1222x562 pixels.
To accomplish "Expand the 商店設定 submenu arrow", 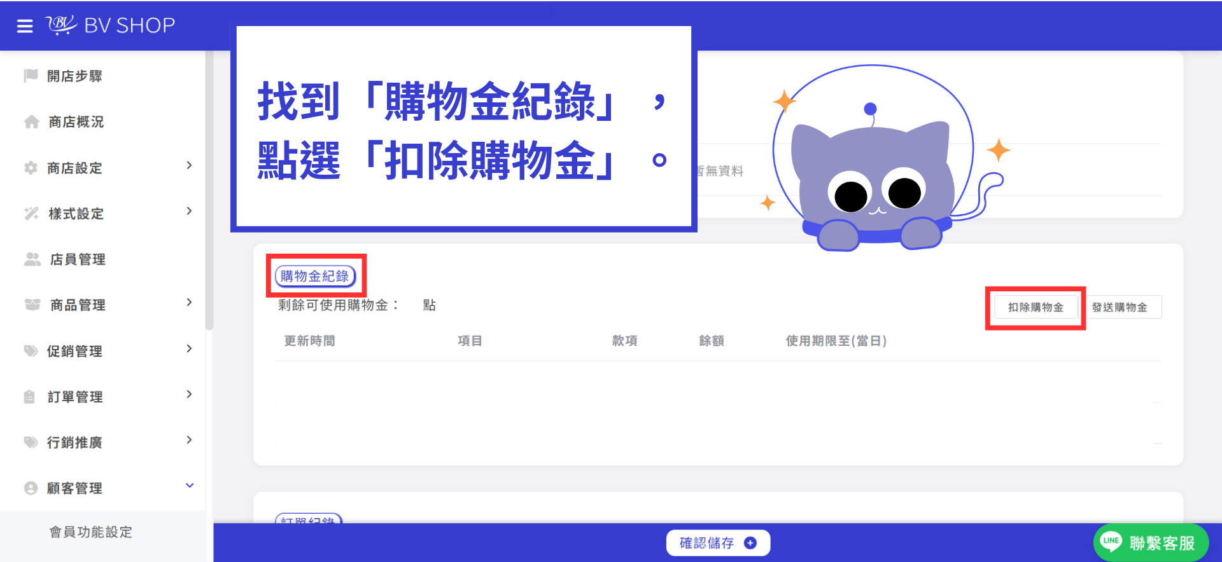I will 189,165.
